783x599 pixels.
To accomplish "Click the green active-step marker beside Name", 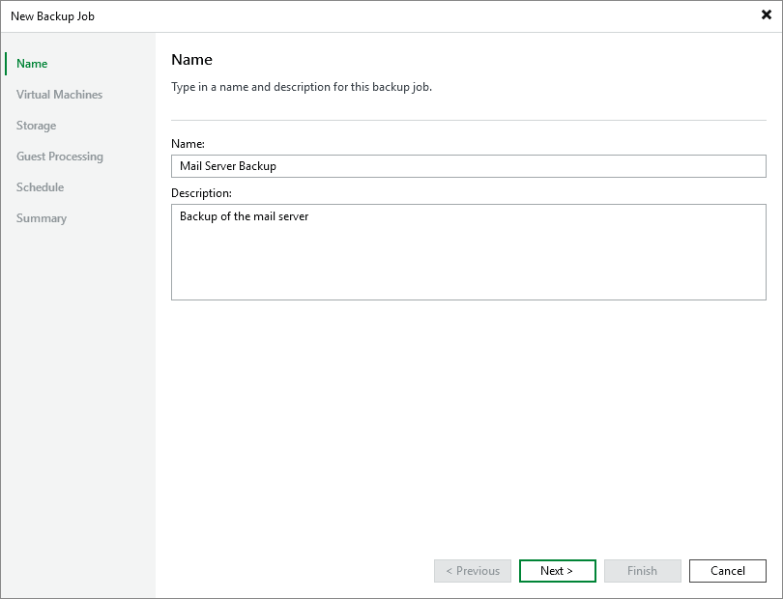I will pyautogui.click(x=6, y=64).
